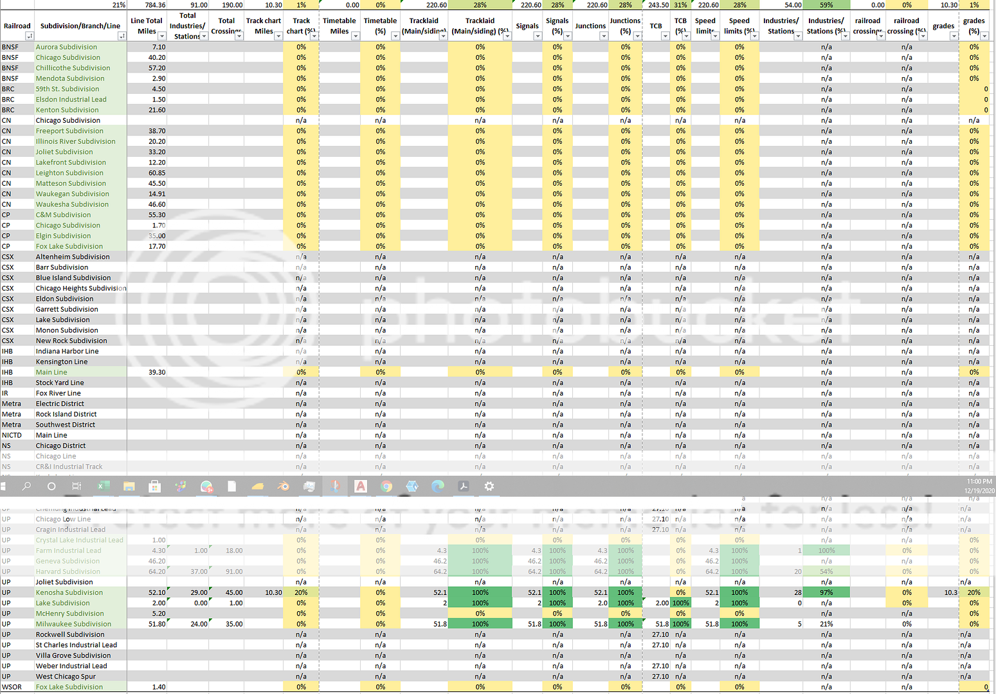Open the Aurora Subdivision link
This screenshot has width=996, height=694.
(x=67, y=47)
